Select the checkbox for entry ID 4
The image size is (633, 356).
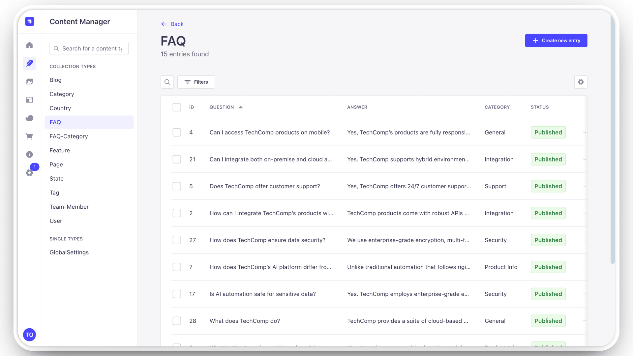point(177,133)
